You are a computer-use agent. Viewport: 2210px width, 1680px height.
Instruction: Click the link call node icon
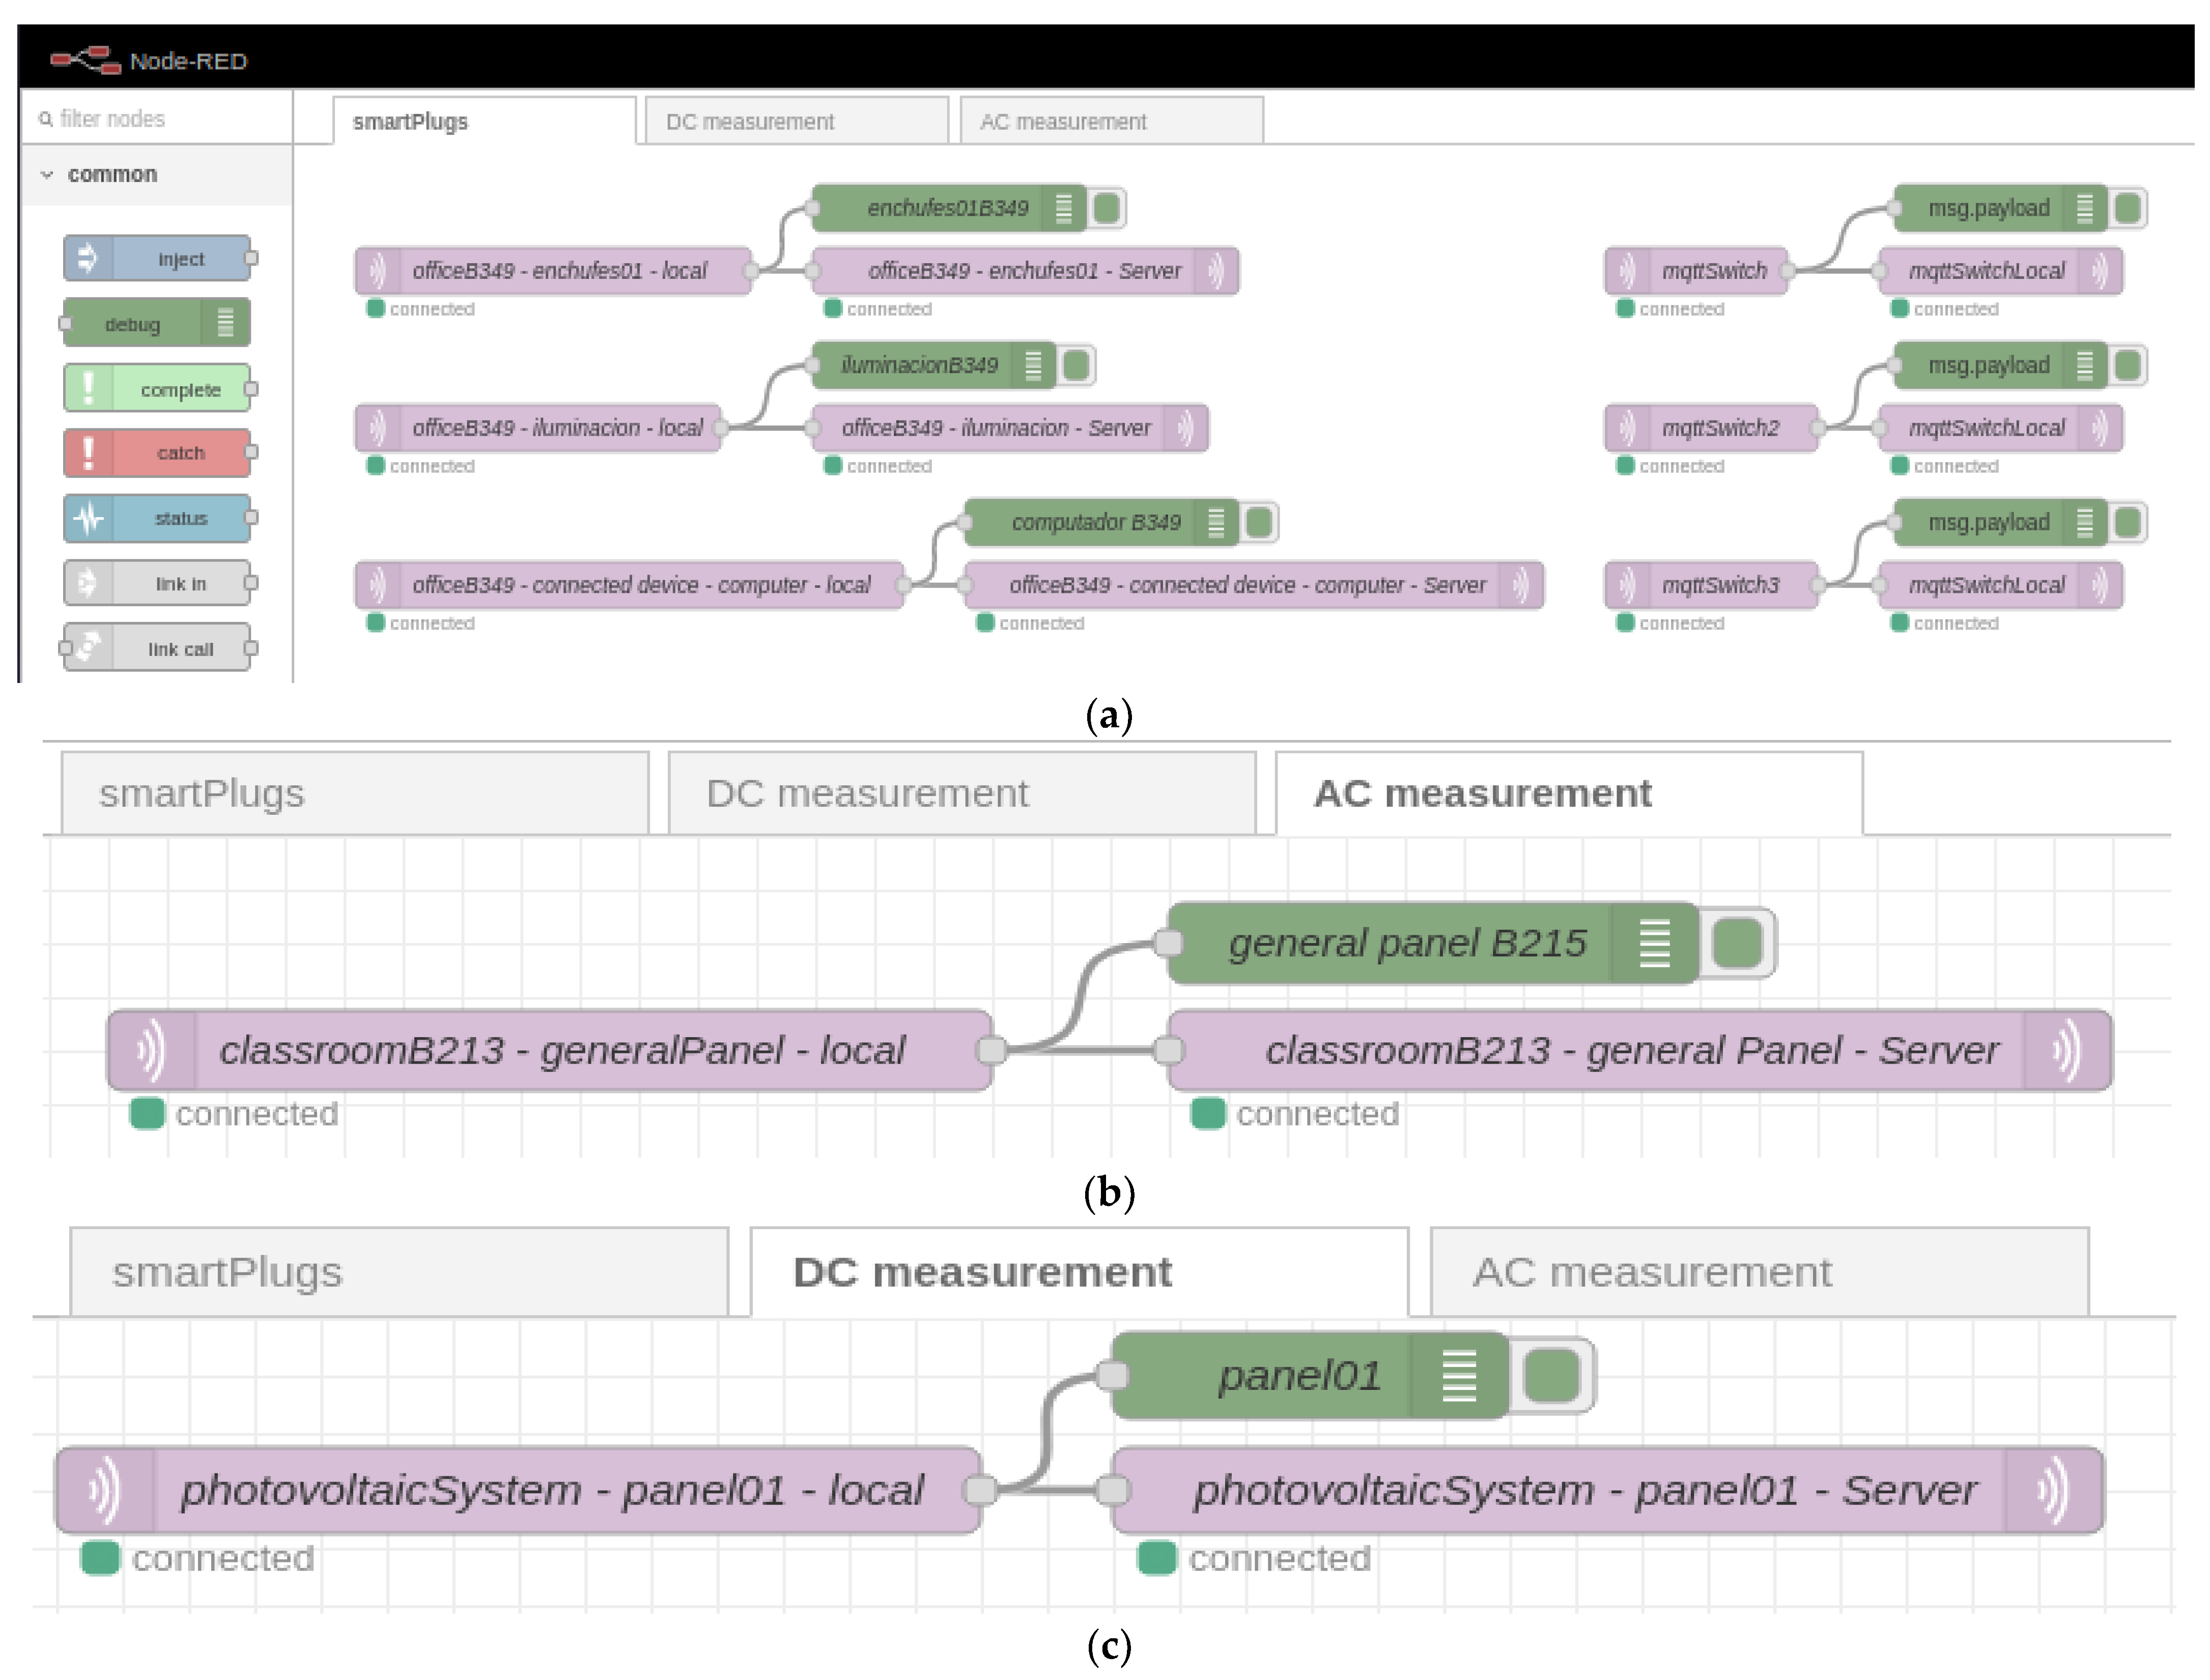tap(88, 648)
